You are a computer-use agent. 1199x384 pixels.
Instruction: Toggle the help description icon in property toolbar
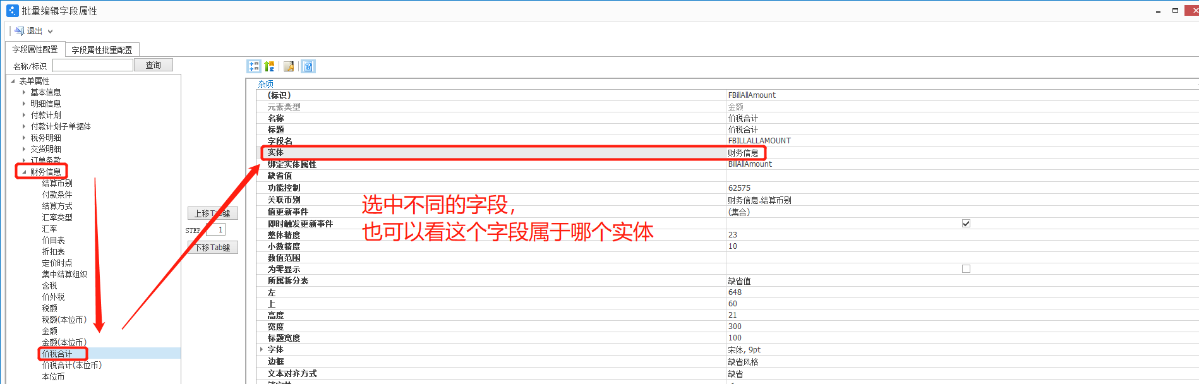pyautogui.click(x=308, y=66)
